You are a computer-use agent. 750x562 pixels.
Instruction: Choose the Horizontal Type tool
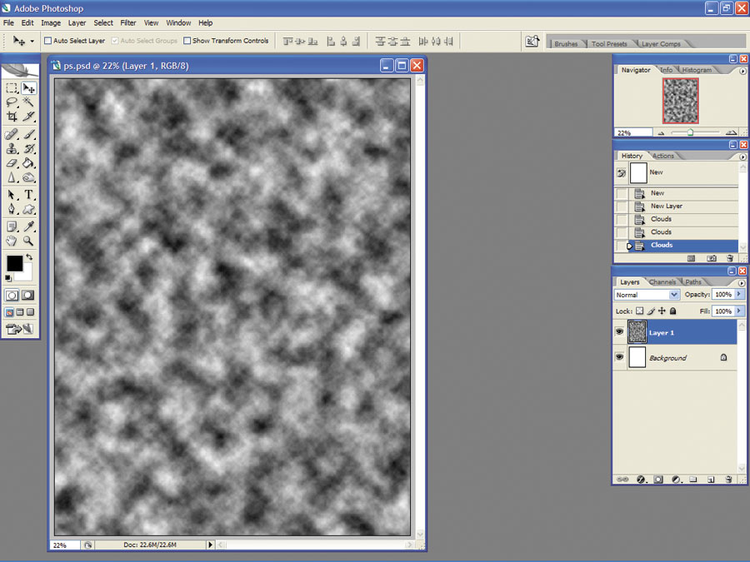(x=28, y=195)
